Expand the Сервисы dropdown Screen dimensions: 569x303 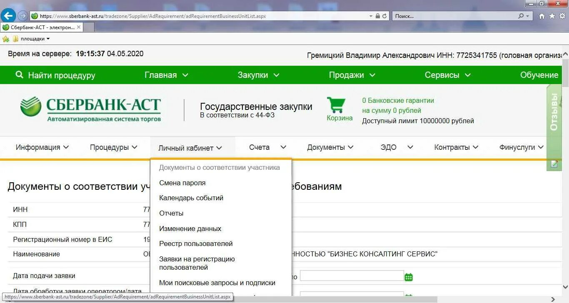[448, 75]
